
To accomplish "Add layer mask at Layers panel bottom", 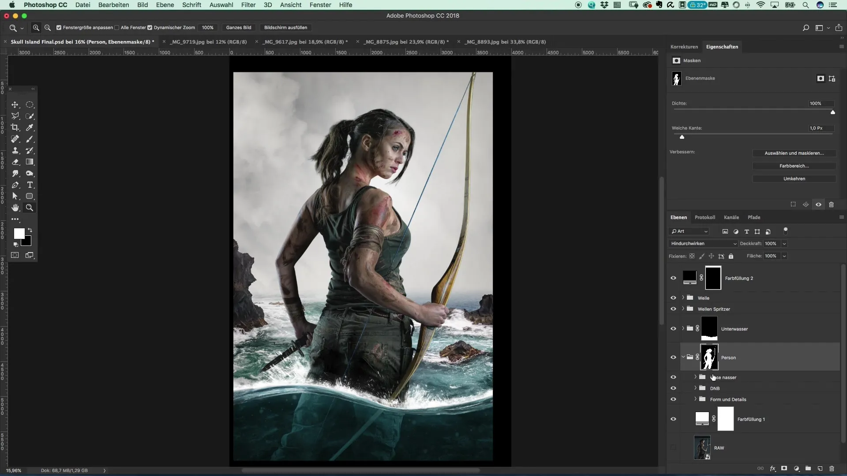I will (x=784, y=469).
